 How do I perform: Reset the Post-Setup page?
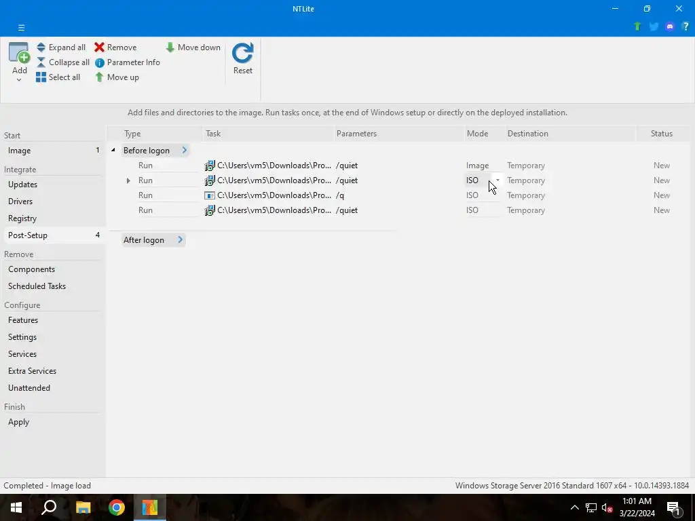pos(242,58)
